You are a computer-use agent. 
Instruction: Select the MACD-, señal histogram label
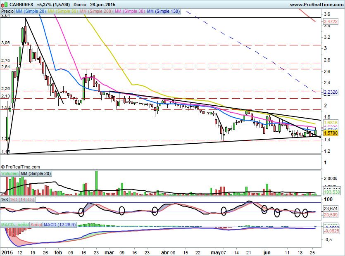pos(15,225)
